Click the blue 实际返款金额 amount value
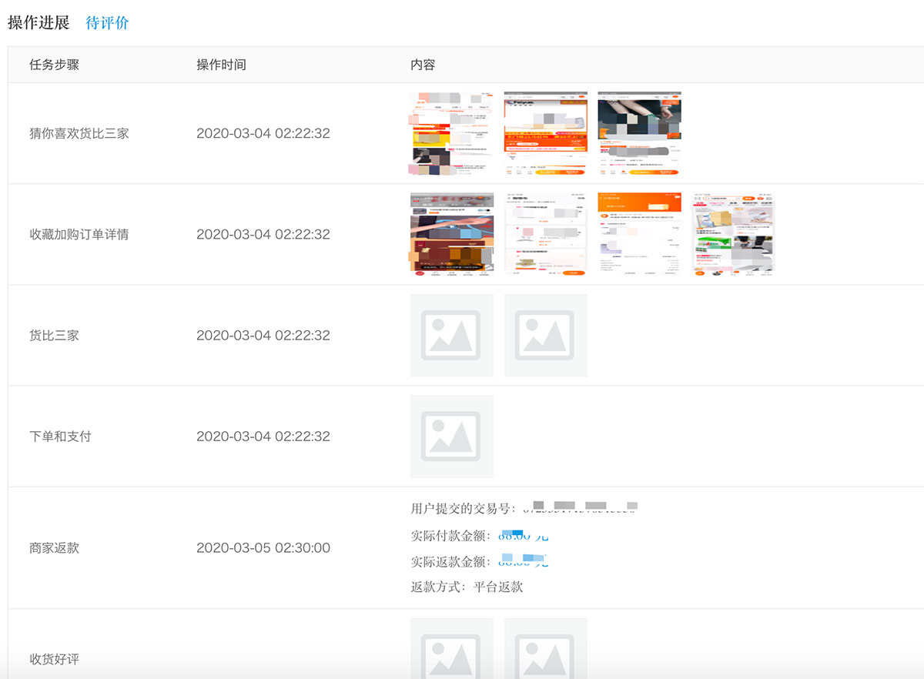924x679 pixels. click(x=523, y=560)
